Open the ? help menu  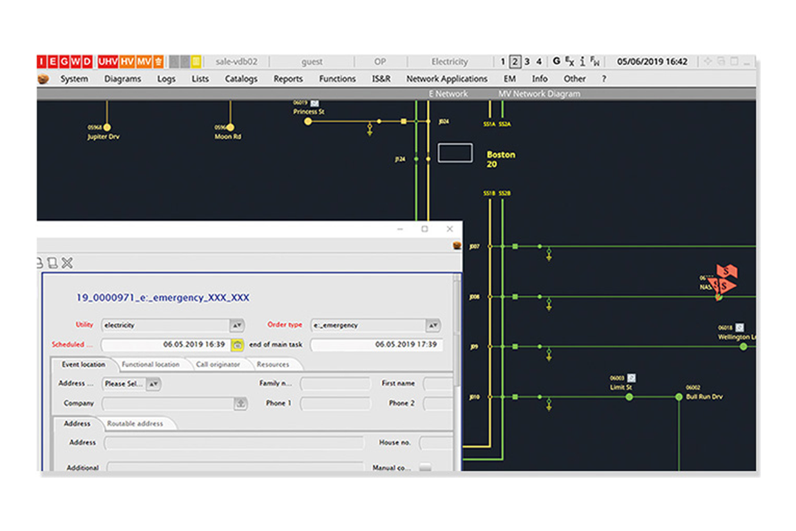[x=604, y=79]
